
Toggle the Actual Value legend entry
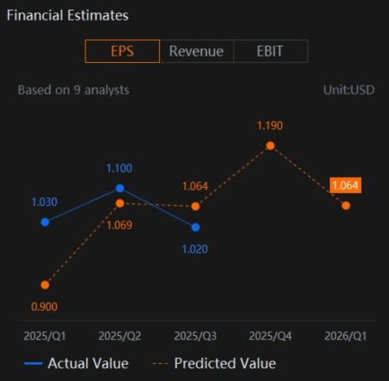[x=76, y=363]
